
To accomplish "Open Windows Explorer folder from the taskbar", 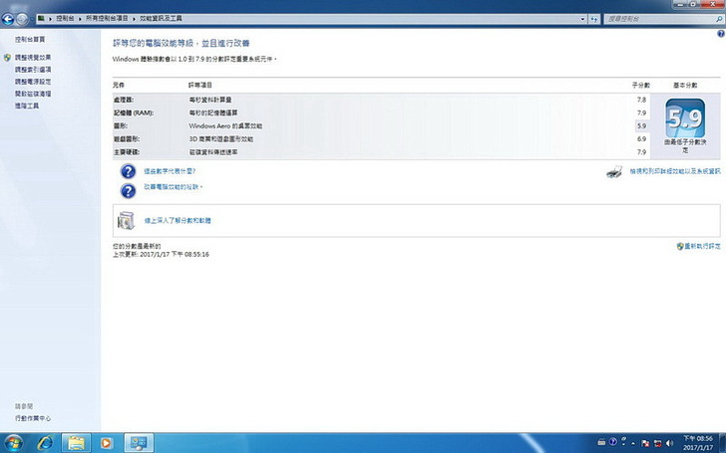I will (x=76, y=443).
